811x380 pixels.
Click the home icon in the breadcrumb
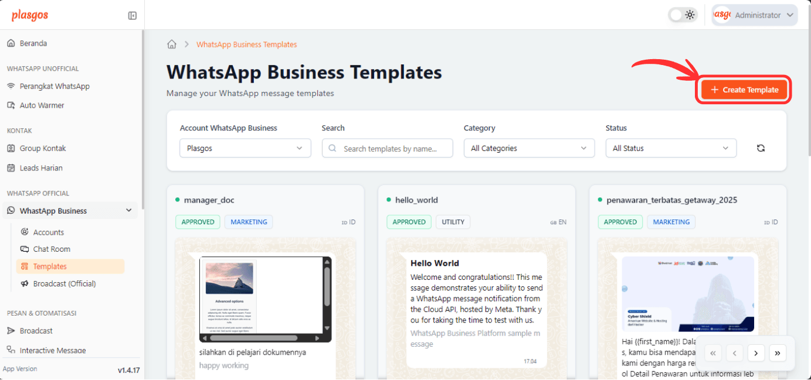coord(172,44)
